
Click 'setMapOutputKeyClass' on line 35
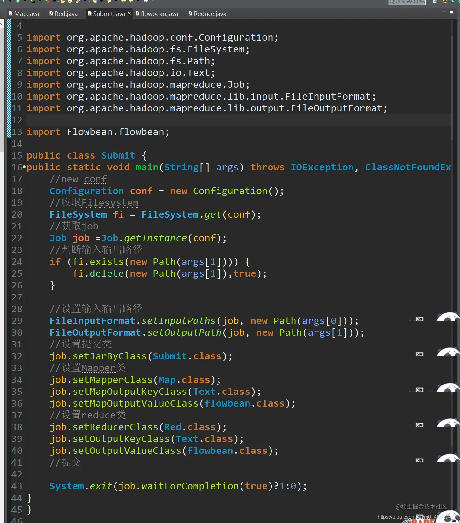pyautogui.click(x=130, y=392)
